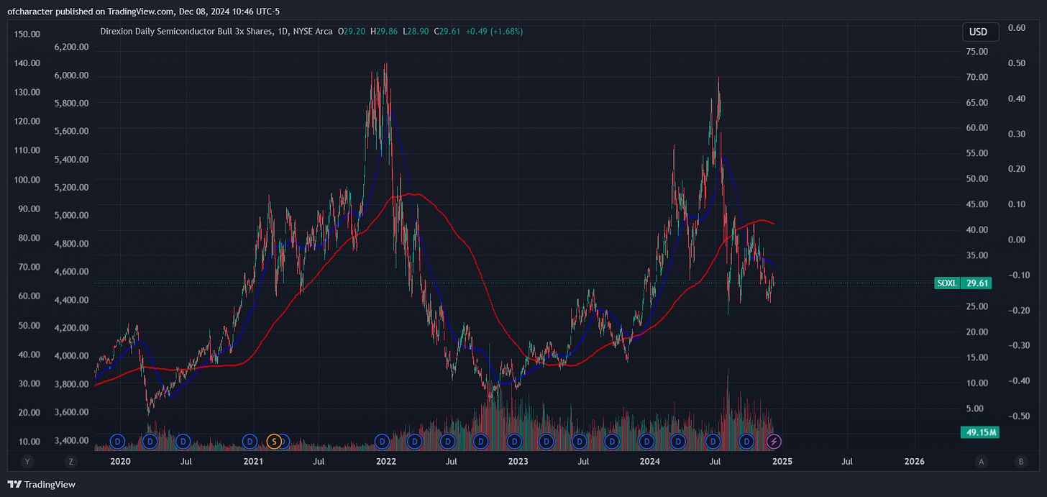The image size is (1047, 497).
Task: Click the TradingView logo
Action: [41, 484]
